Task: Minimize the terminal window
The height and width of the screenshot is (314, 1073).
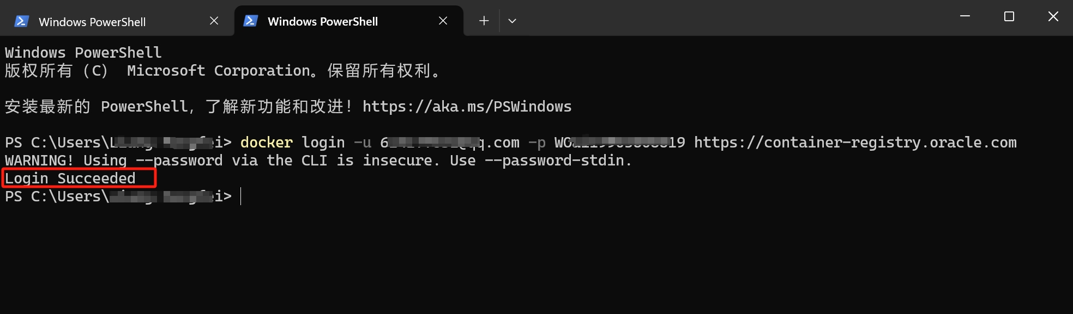Action: tap(965, 16)
